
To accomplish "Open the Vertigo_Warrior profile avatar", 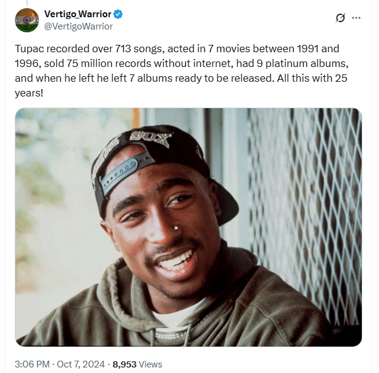I will pyautogui.click(x=26, y=20).
